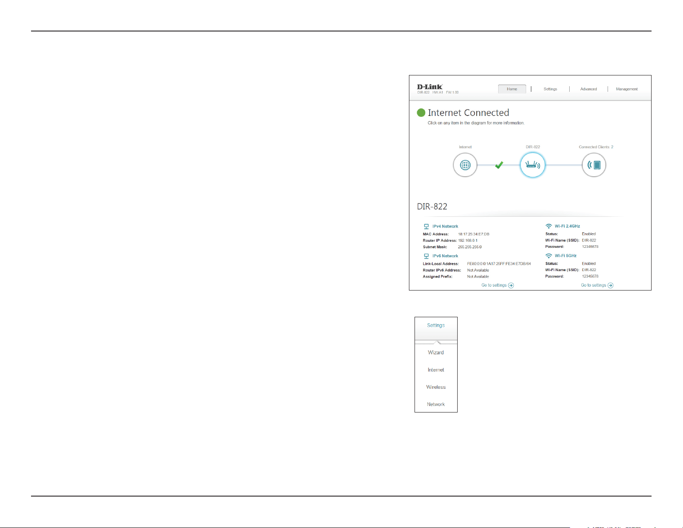
Task: Click the arrow icon beside Wi-Fi Go to settings
Action: (610, 285)
